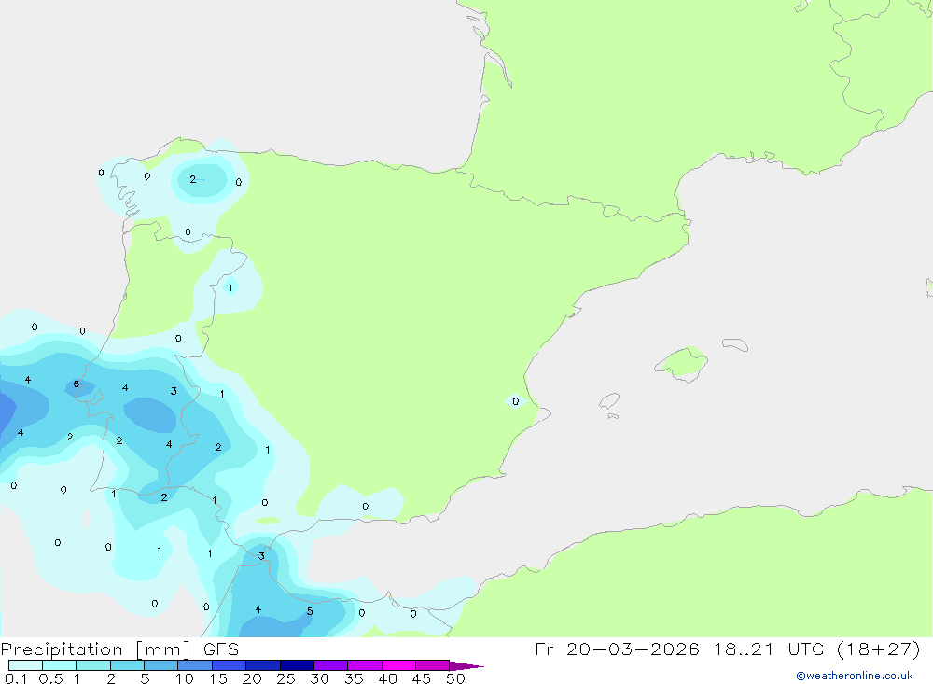Click the Menorca island outline on the map
Screen dimensions: 933x684
pyautogui.click(x=735, y=344)
